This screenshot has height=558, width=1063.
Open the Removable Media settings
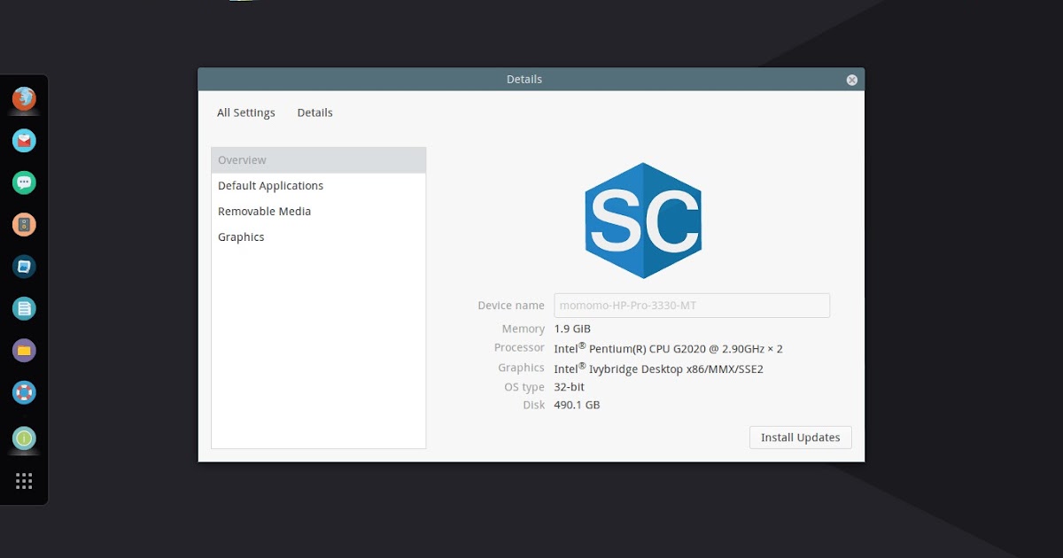[264, 211]
